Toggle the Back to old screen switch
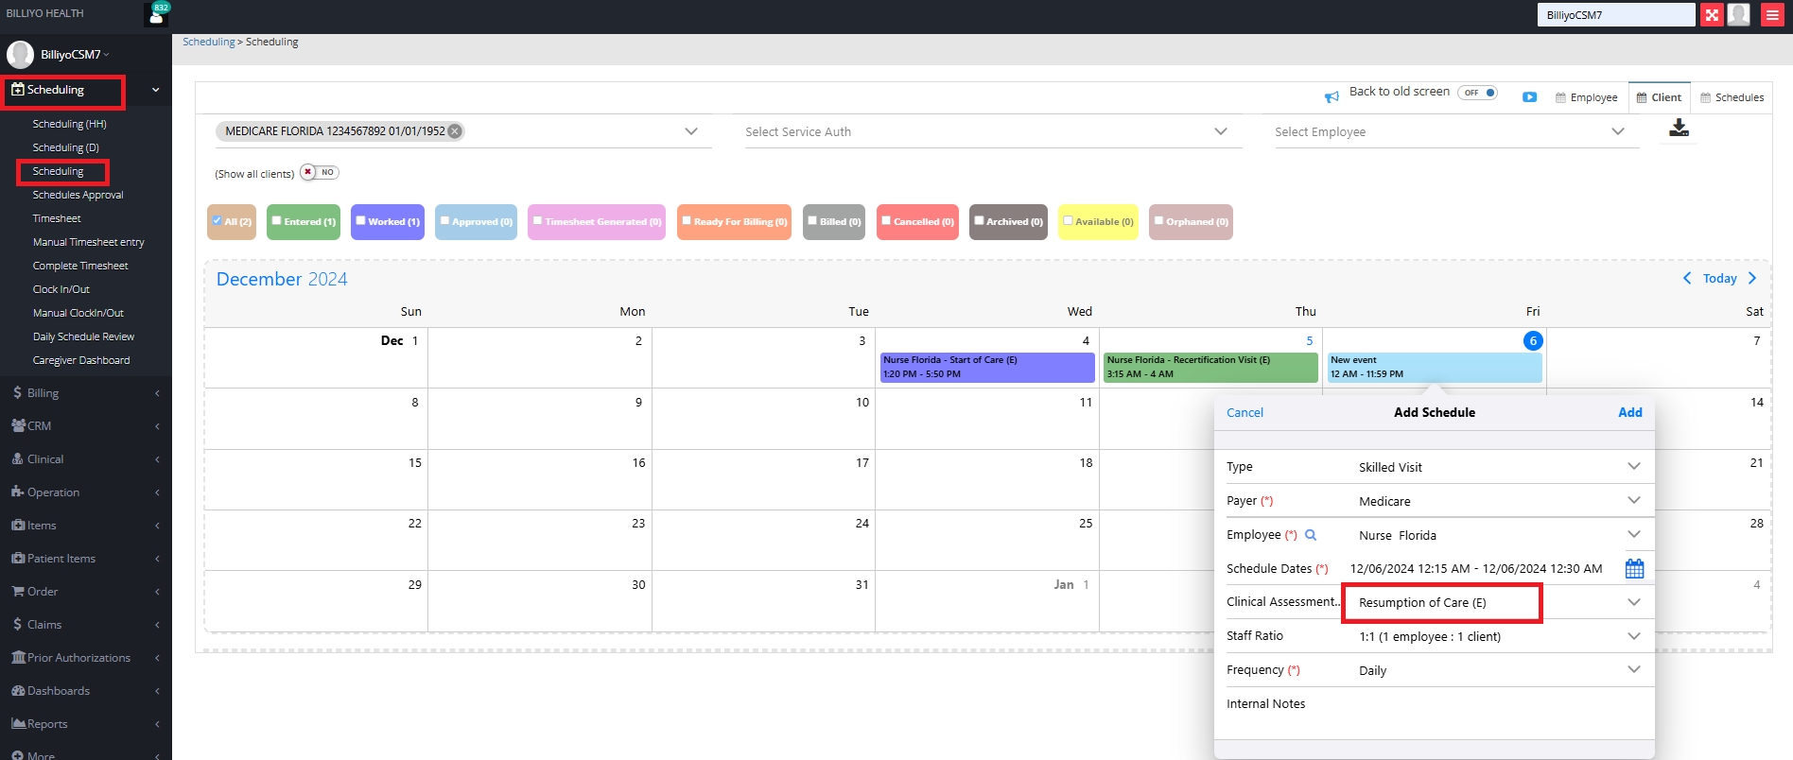 pos(1477,93)
